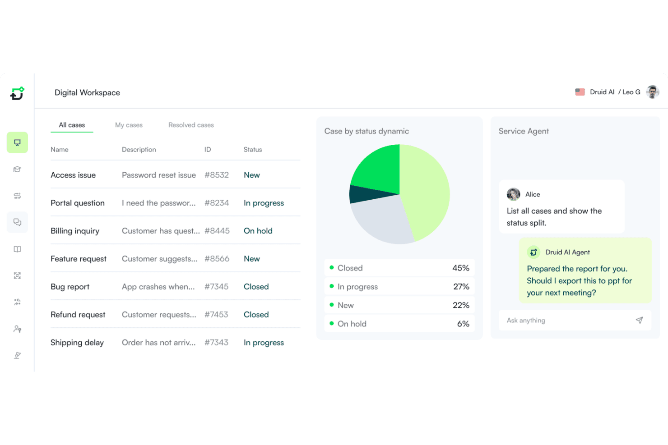
Task: Click the Name column header
Action: tap(60, 150)
